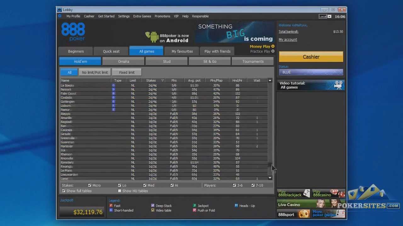Click the All limit filter button

coord(69,73)
